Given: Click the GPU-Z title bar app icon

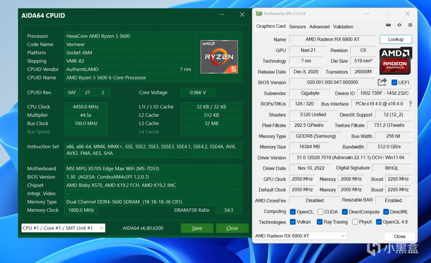Looking at the screenshot, I should (x=259, y=14).
